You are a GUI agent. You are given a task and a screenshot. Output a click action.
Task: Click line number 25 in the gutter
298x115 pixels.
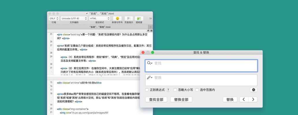click(x=51, y=34)
